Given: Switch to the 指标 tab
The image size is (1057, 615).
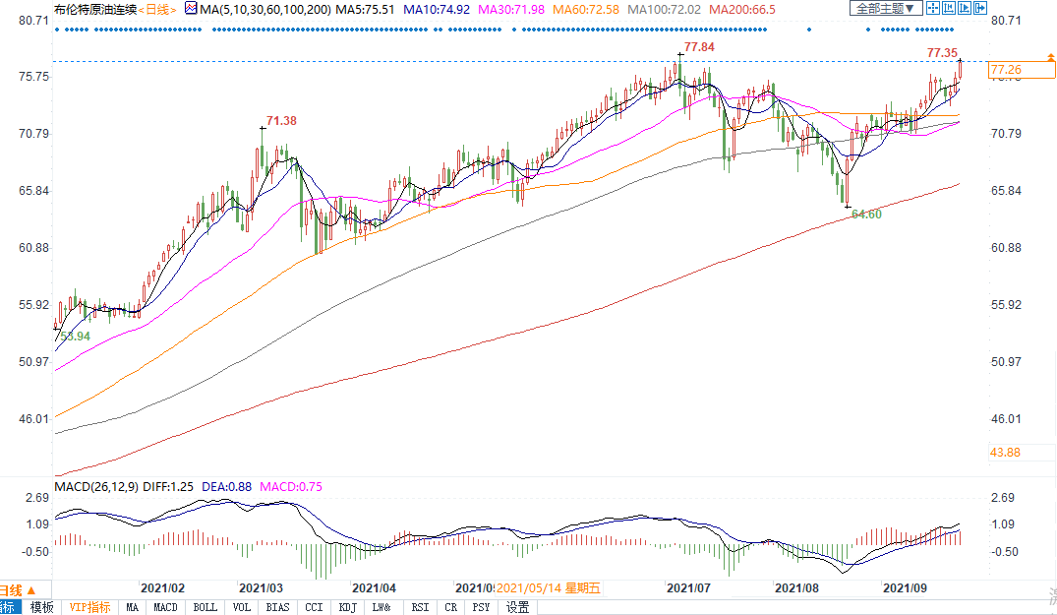Looking at the screenshot, I should tap(7, 607).
